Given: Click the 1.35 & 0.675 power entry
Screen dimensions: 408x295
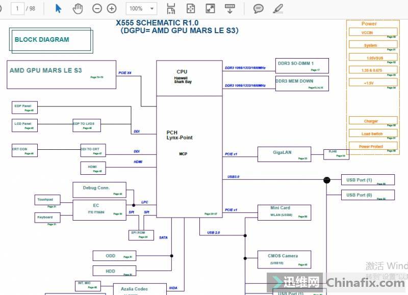Looking at the screenshot, I should click(x=373, y=70).
